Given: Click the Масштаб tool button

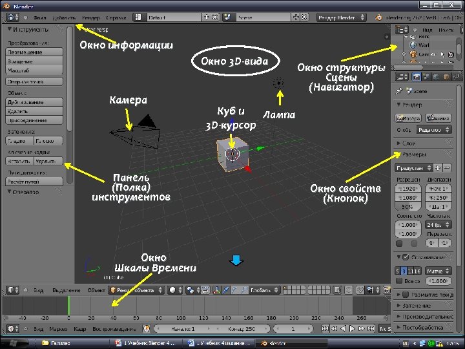Looking at the screenshot, I should click(34, 70).
